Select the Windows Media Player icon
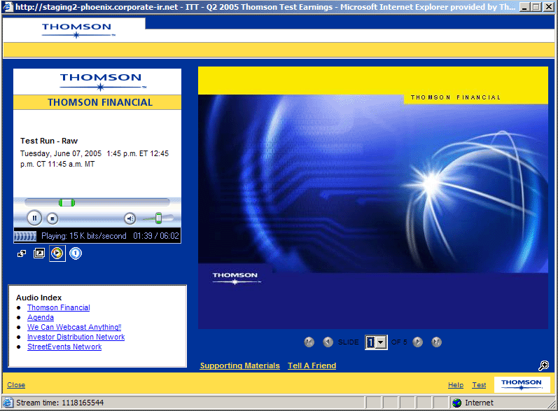Screen dimensions: 558x411 pos(57,253)
